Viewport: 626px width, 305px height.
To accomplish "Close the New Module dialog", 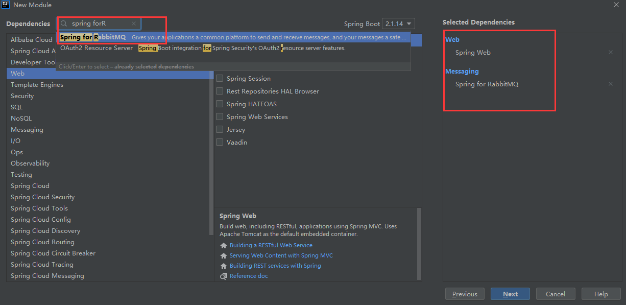I will 617,5.
